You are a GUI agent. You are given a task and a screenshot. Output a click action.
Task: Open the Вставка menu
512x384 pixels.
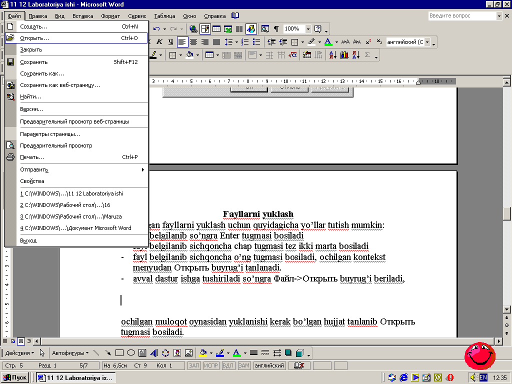tap(82, 16)
